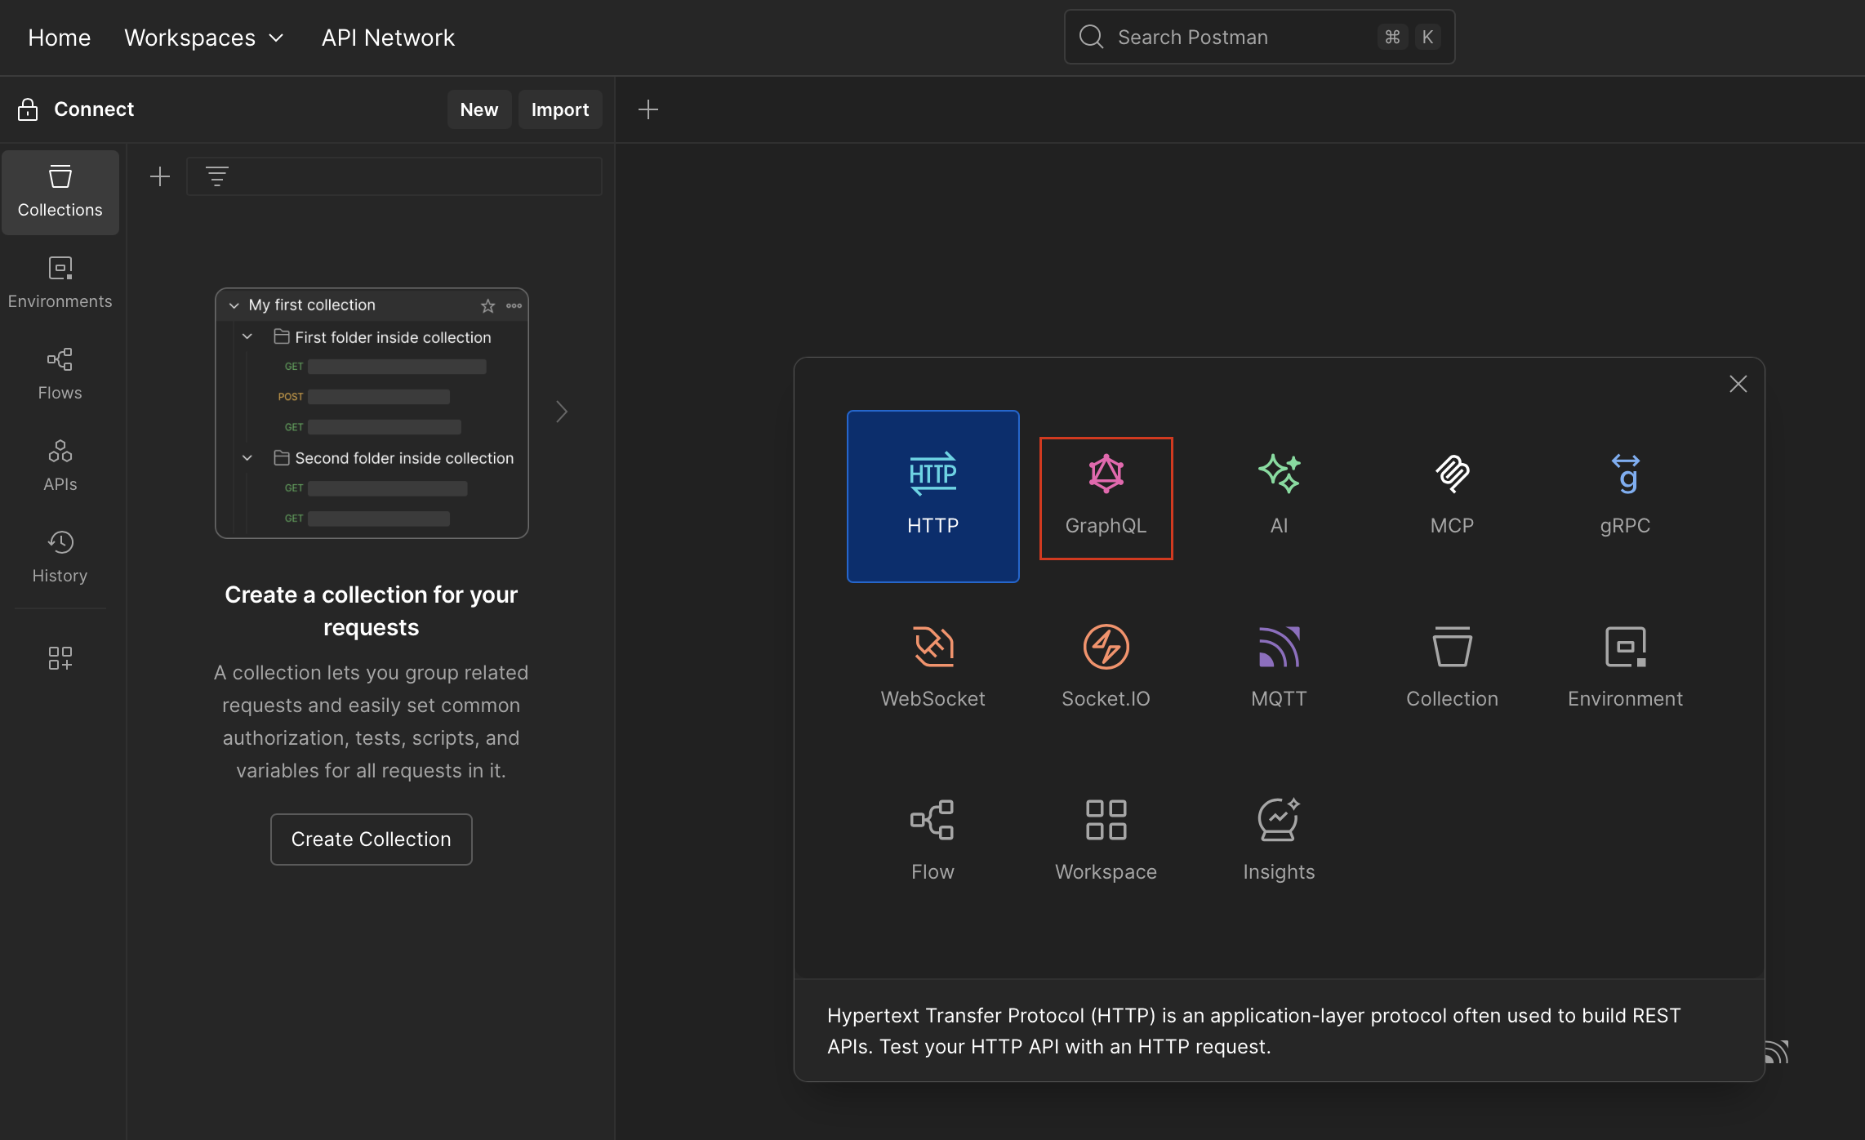Choose the gRPC request type
Image resolution: width=1865 pixels, height=1140 pixels.
1625,496
